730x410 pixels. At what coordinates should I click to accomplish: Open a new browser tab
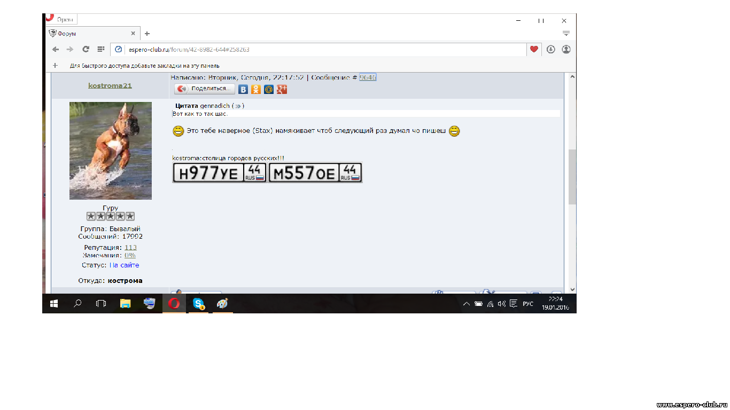(147, 34)
